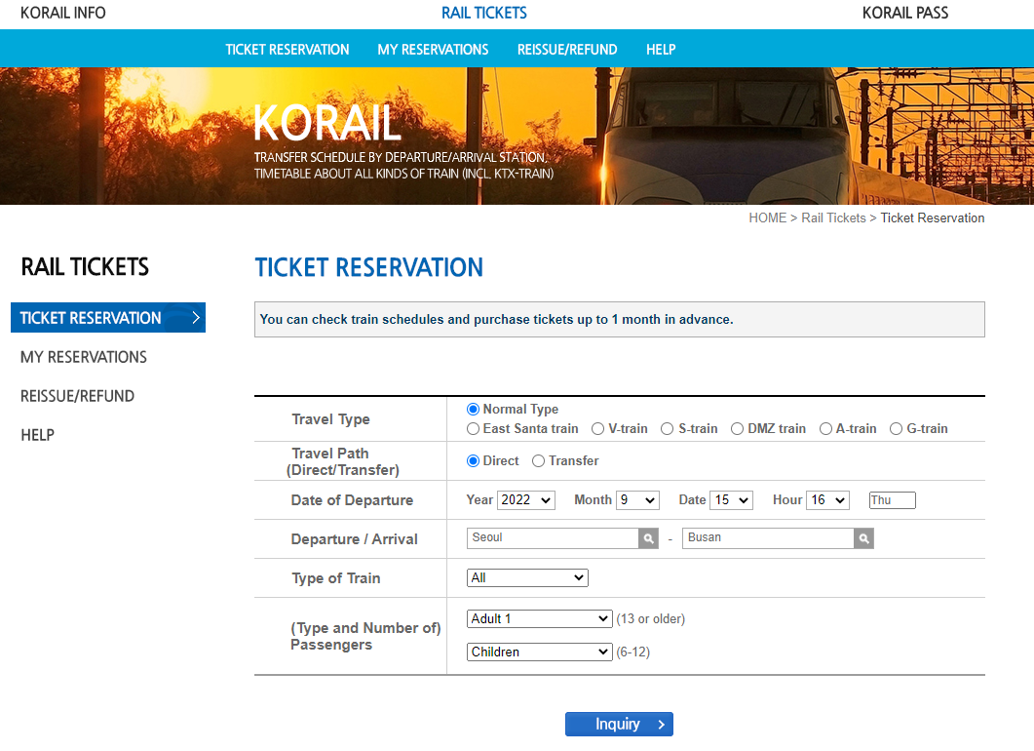Select the DMZ train option
The image size is (1034, 751).
point(737,428)
